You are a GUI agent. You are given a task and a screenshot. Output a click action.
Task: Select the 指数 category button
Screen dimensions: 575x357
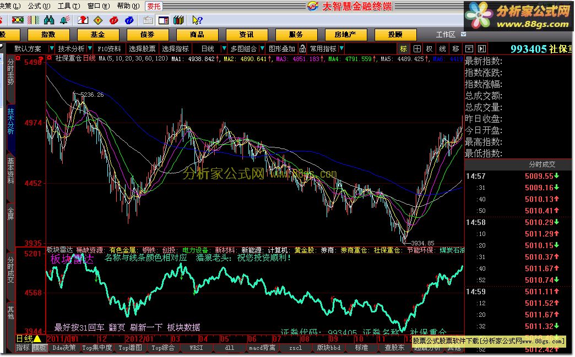48,35
